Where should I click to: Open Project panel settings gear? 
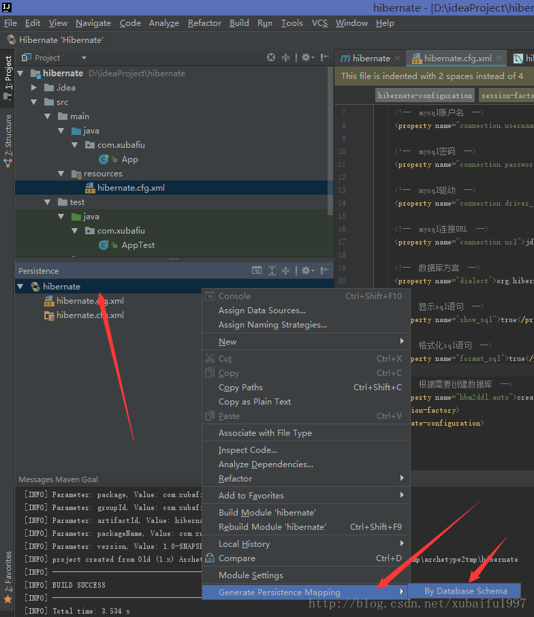click(307, 57)
